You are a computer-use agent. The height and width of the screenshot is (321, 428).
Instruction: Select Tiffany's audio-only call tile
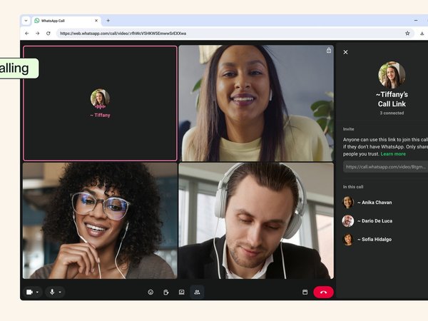[x=100, y=103]
